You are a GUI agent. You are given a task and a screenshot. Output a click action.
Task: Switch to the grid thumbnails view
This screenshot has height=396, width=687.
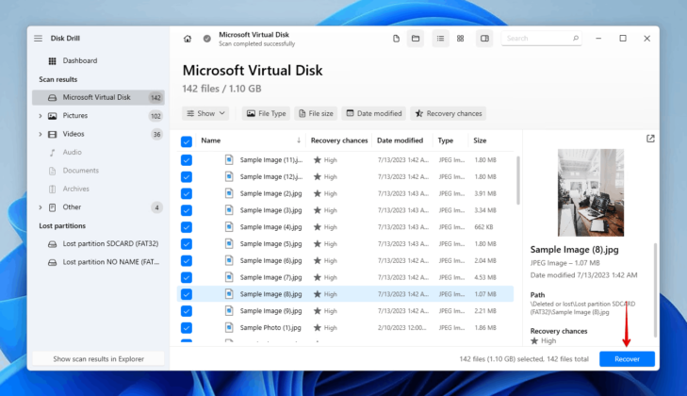click(x=460, y=39)
